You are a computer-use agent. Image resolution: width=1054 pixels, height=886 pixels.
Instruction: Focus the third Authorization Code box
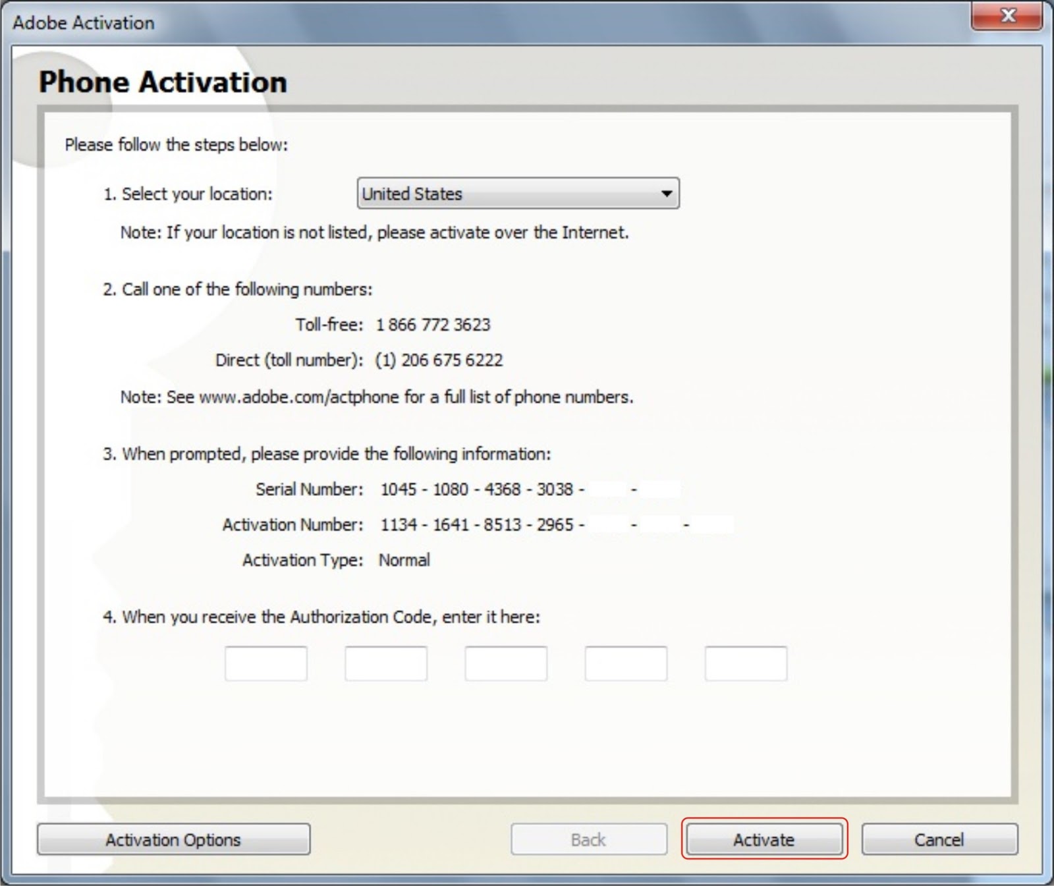(x=506, y=663)
